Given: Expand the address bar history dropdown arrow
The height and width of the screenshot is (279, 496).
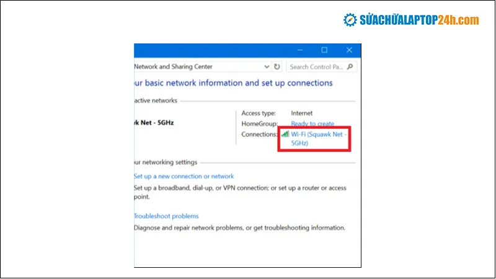Looking at the screenshot, I should [x=267, y=67].
